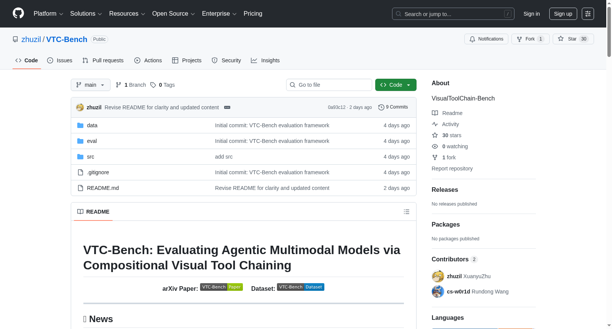This screenshot has width=612, height=329.
Task: View the 9 Commits history link
Action: point(393,107)
